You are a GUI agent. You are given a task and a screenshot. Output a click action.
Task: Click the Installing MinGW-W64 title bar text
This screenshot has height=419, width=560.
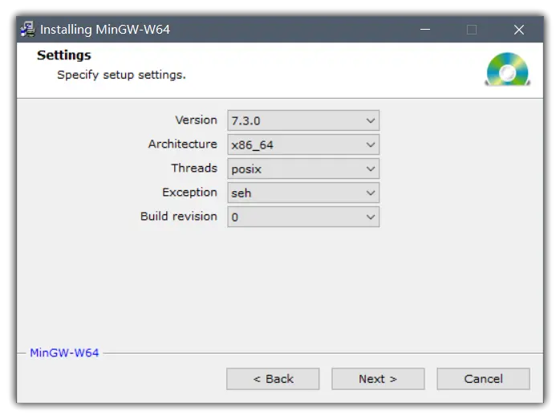pyautogui.click(x=105, y=30)
